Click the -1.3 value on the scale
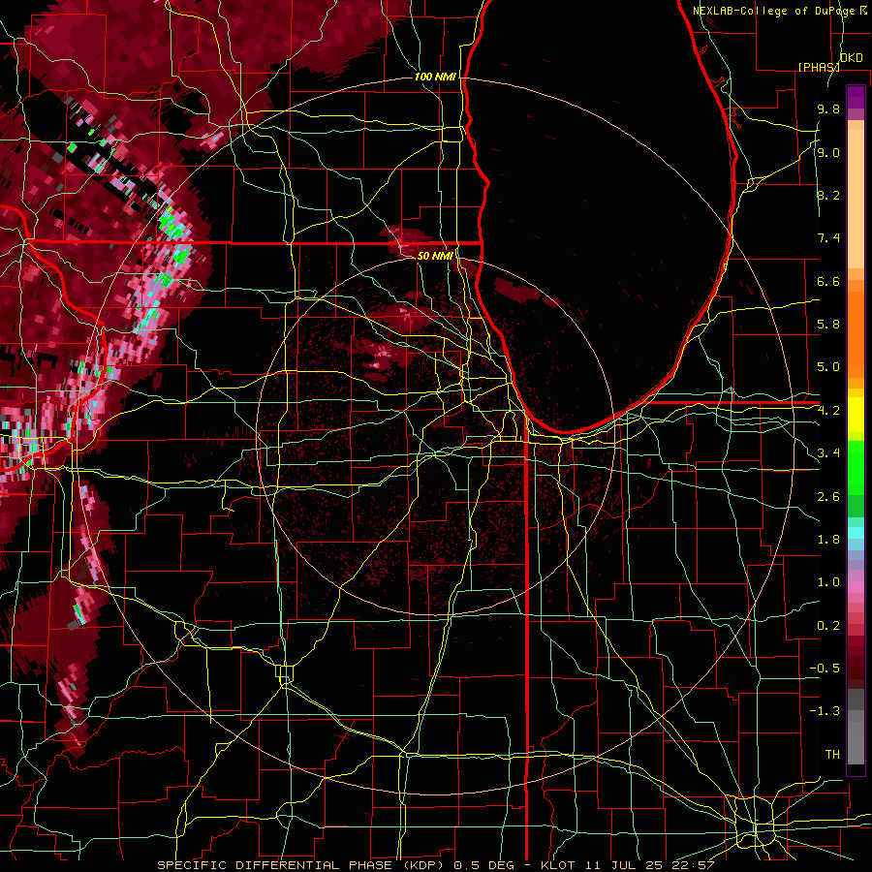The height and width of the screenshot is (872, 872). tap(825, 711)
